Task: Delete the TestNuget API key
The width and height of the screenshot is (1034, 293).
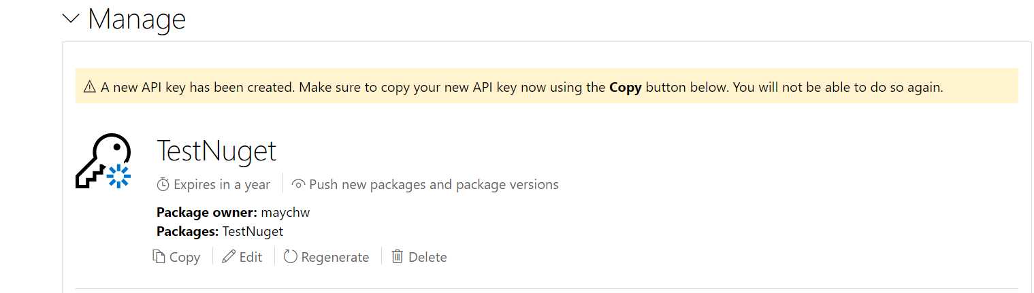Action: (419, 257)
